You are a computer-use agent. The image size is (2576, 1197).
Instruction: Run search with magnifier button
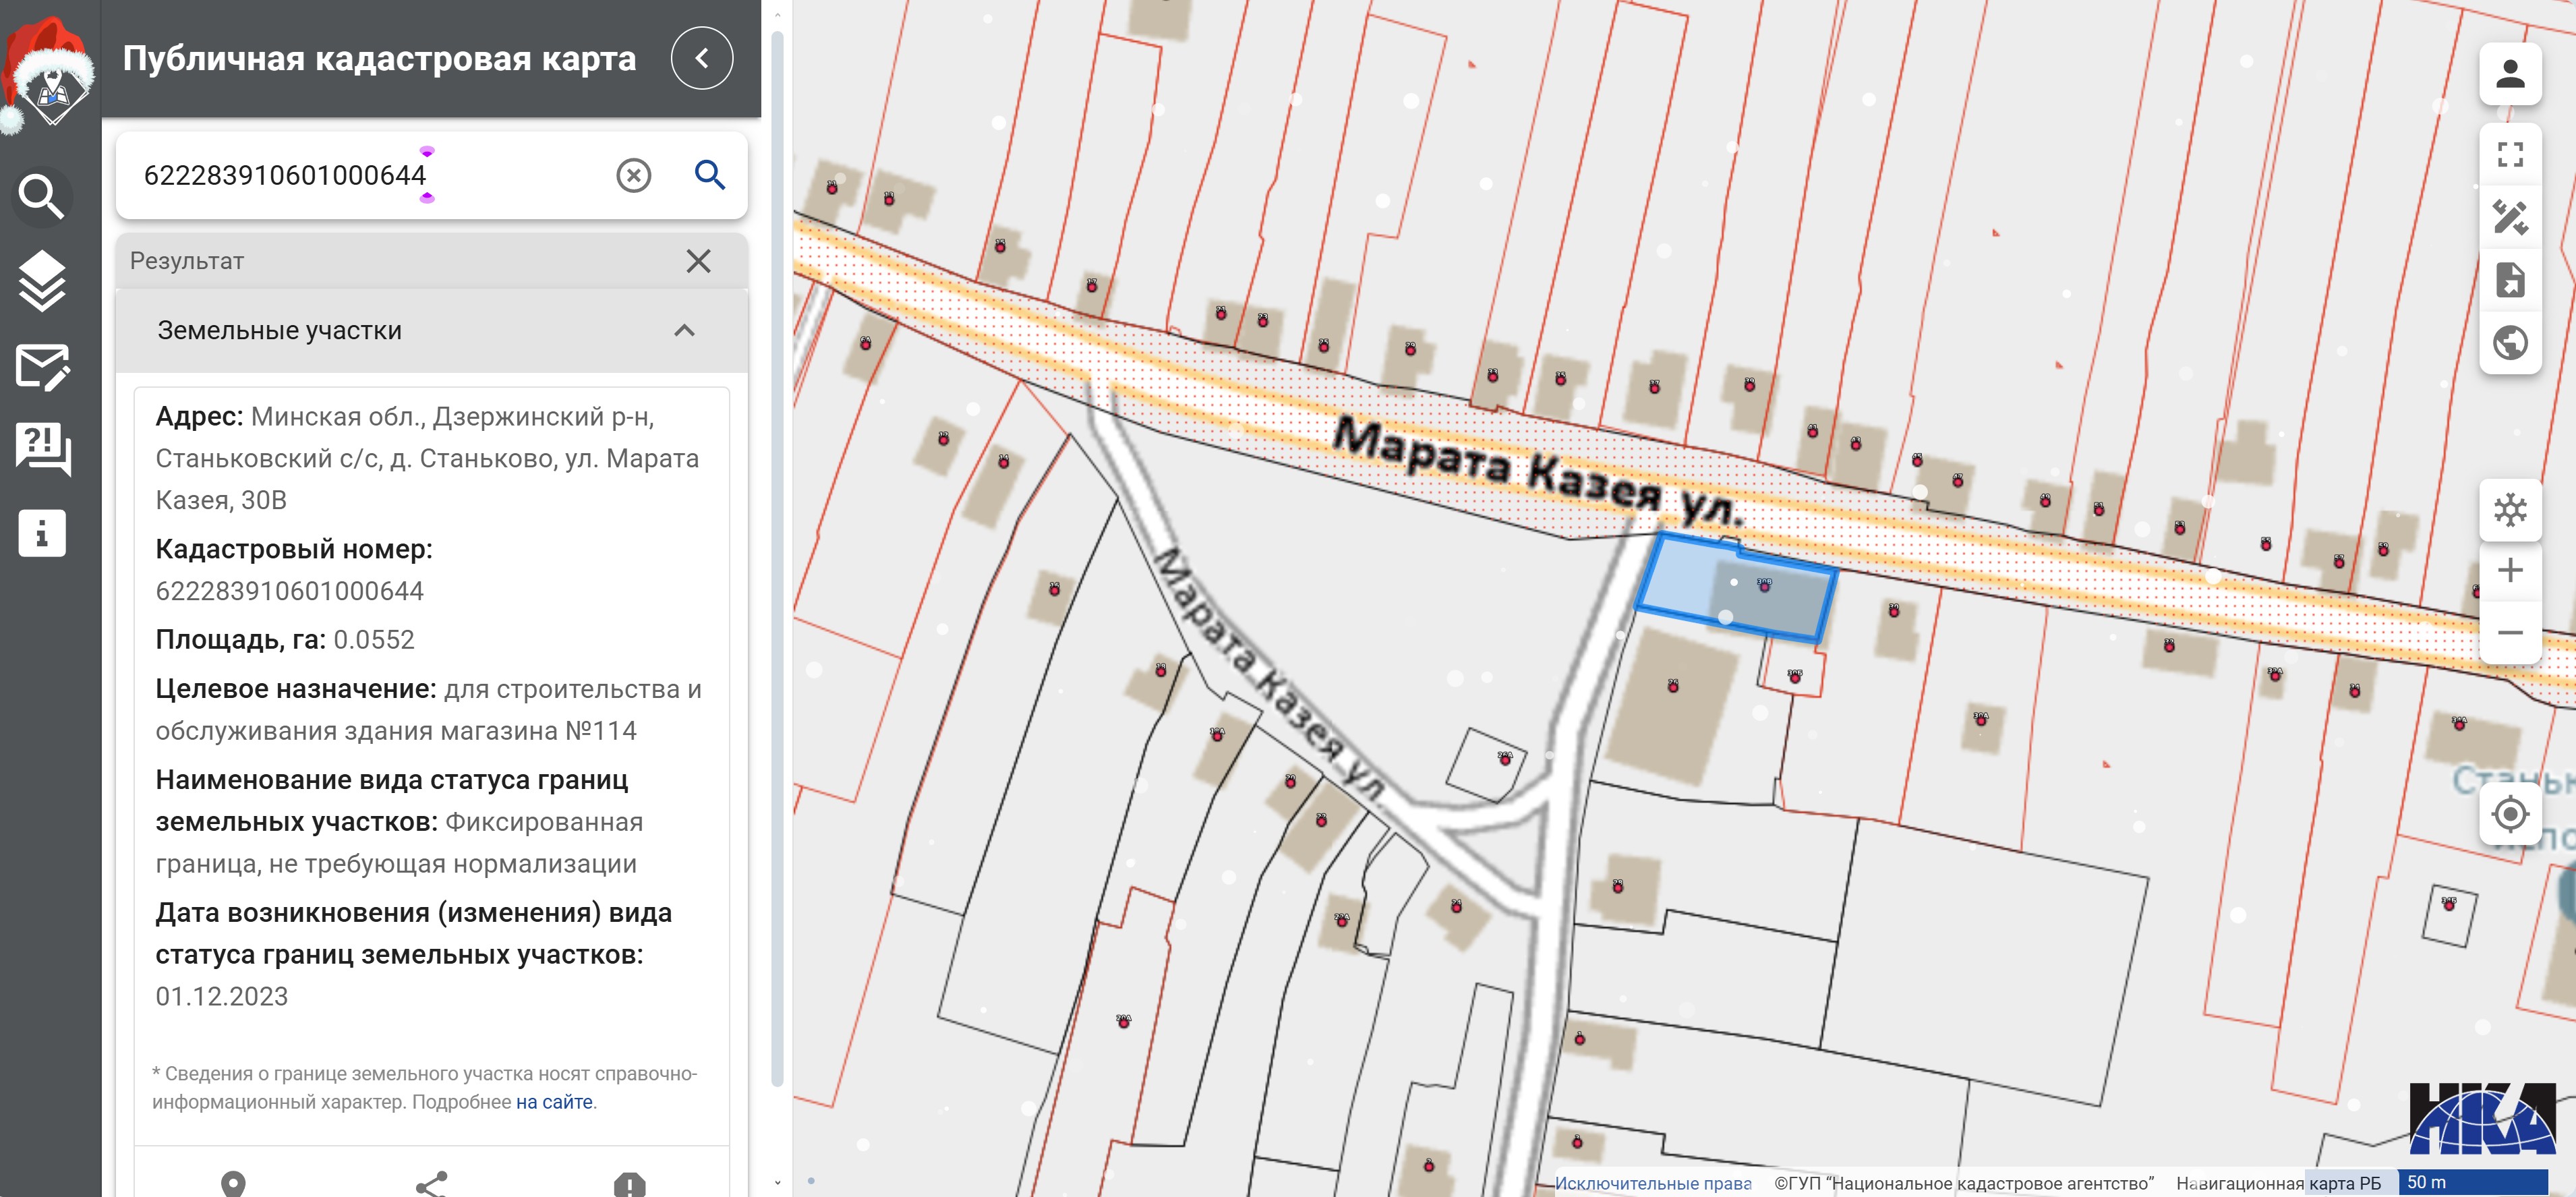[709, 175]
